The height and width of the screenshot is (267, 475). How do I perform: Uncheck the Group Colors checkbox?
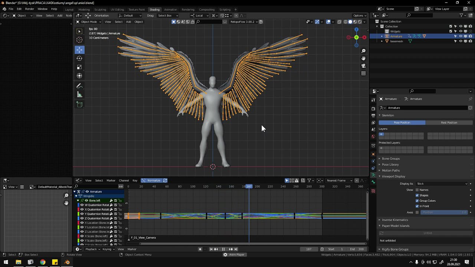[x=417, y=201]
